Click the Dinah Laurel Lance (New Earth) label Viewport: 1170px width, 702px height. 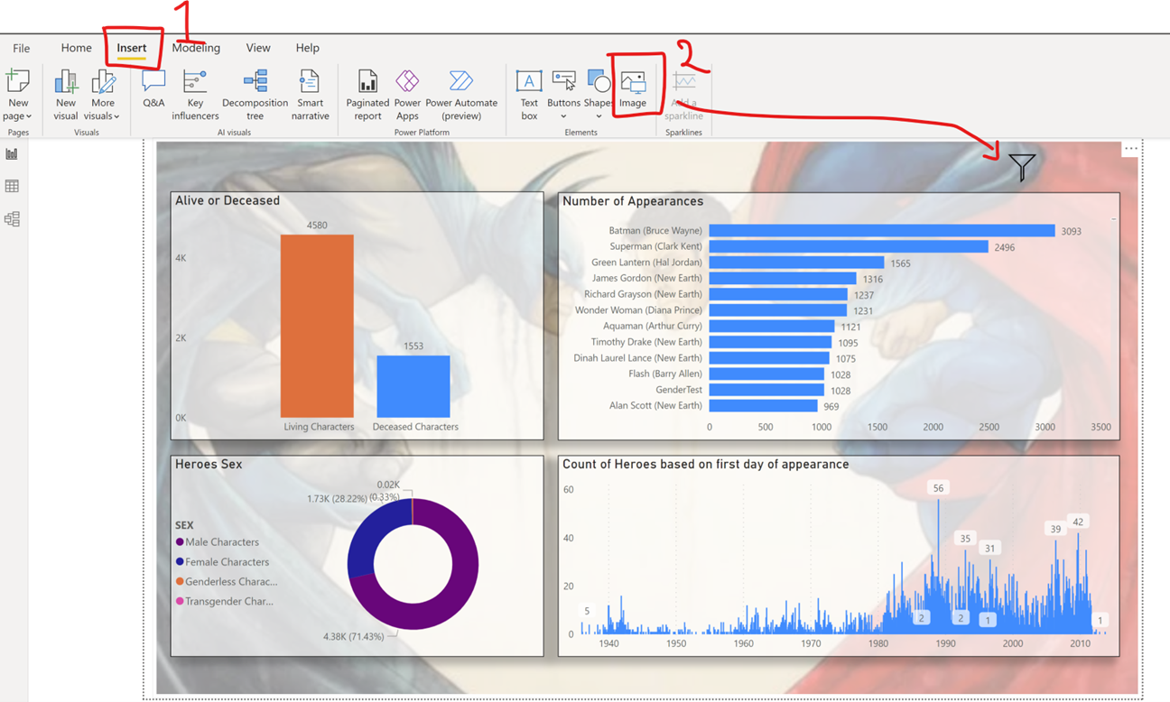(x=637, y=358)
